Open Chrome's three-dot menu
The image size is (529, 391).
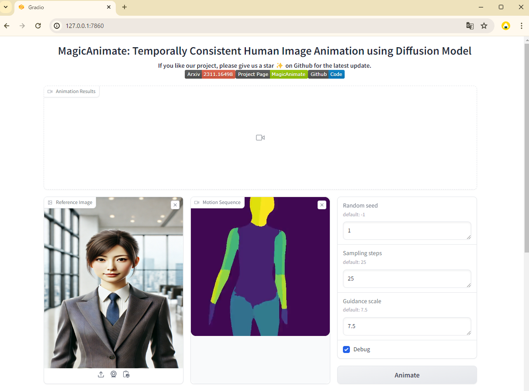522,26
